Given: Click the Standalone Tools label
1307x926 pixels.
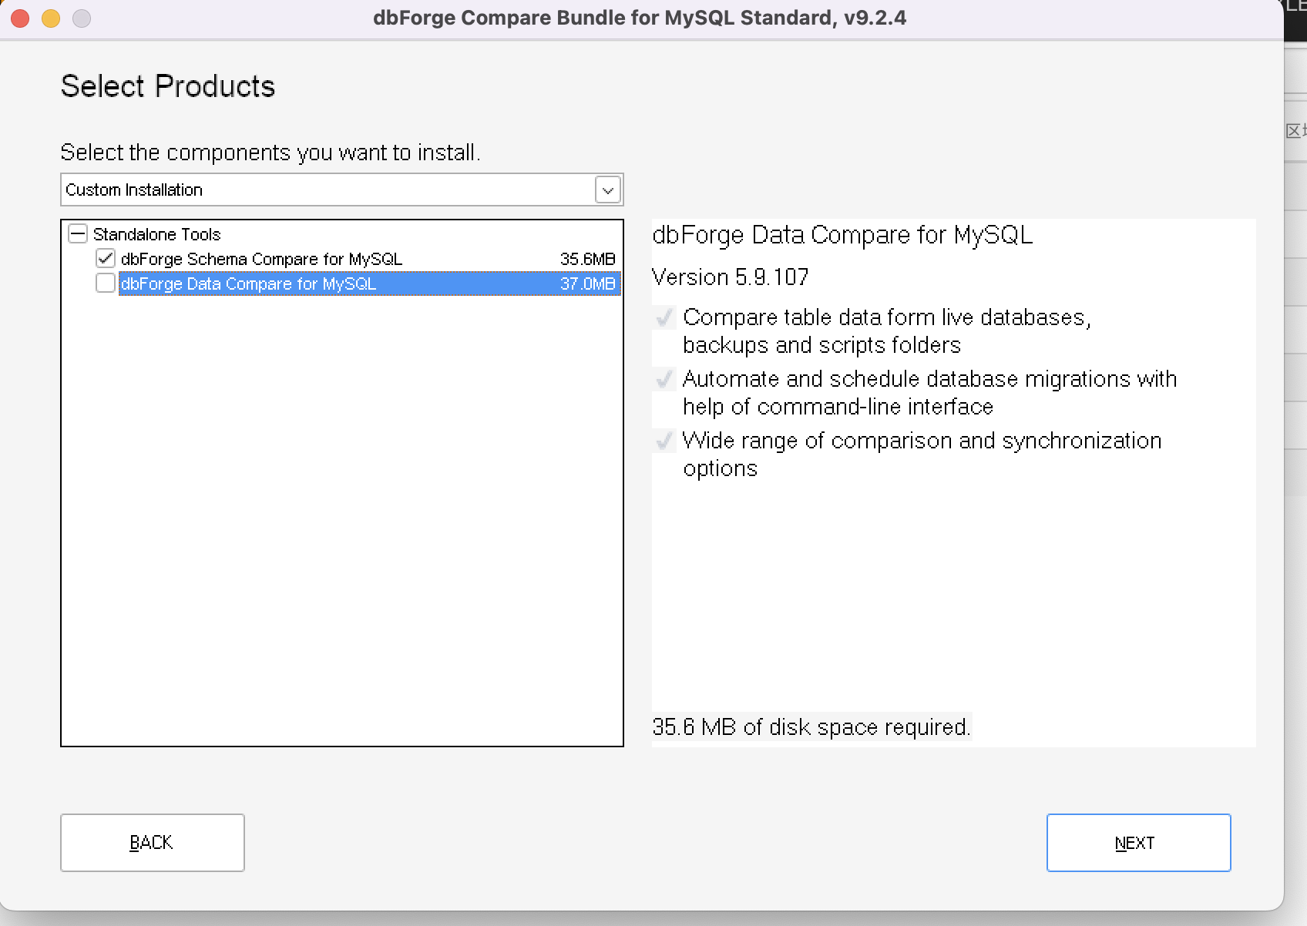Looking at the screenshot, I should pos(157,234).
